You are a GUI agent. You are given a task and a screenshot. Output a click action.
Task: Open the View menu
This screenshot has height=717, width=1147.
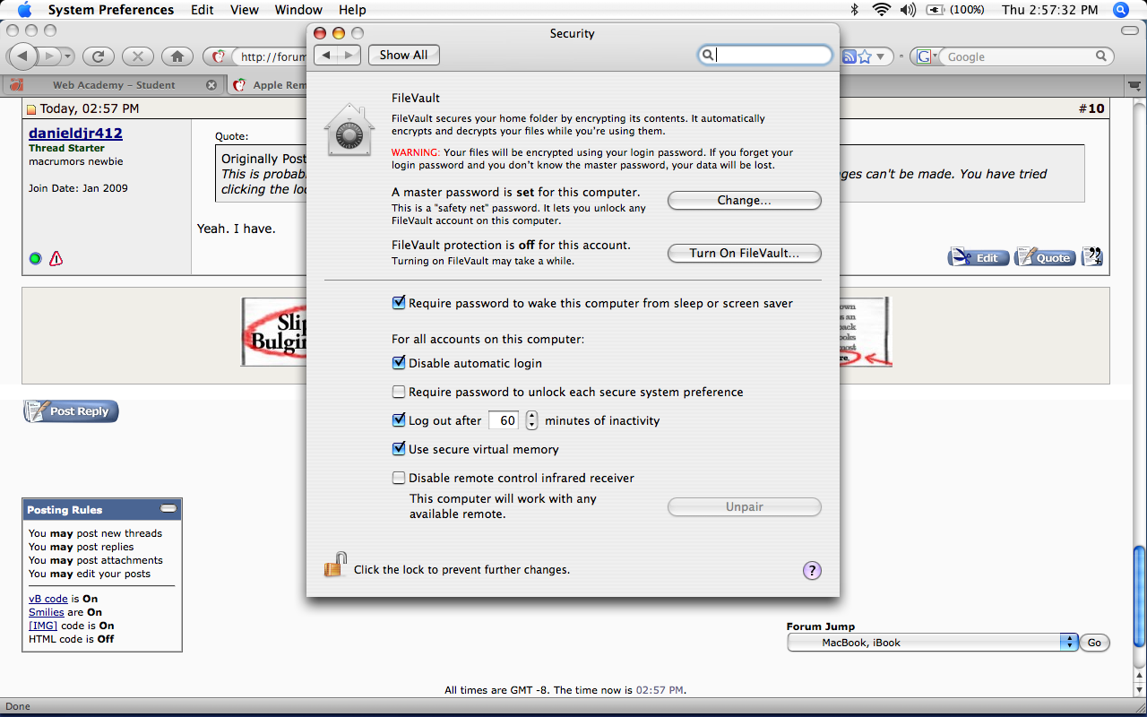point(245,10)
